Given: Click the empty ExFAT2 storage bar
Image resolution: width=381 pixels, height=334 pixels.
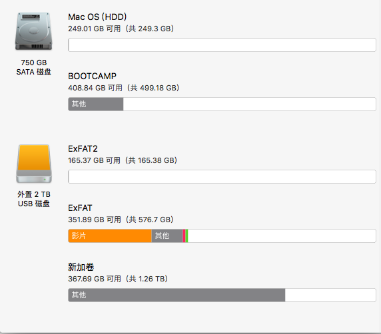Looking at the screenshot, I should coord(222,177).
